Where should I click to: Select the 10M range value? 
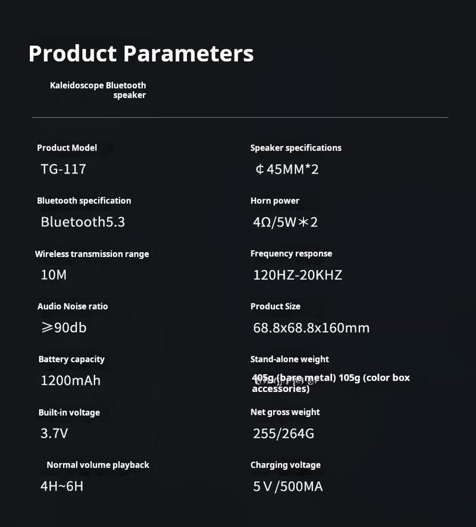coord(54,275)
